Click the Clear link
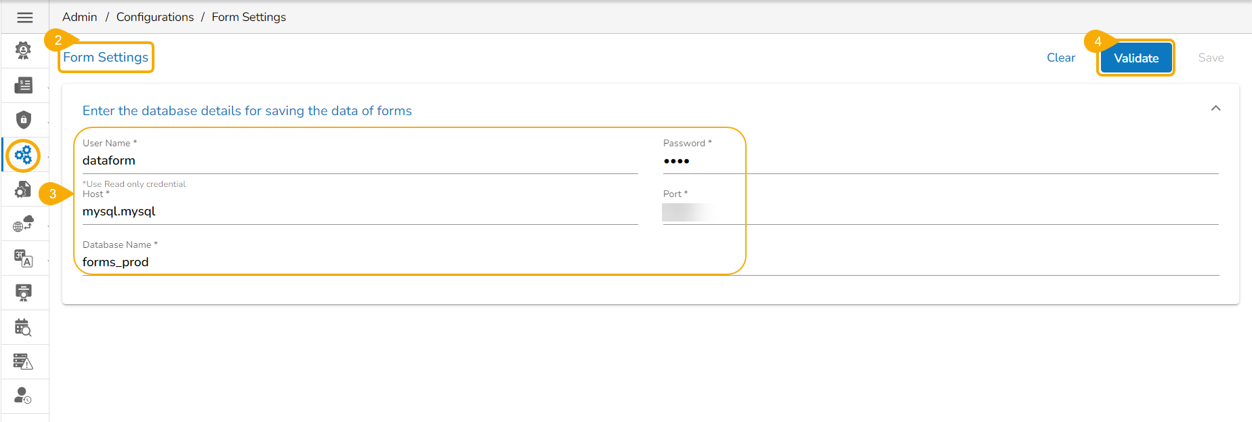Screen dimensions: 1252x422 [1060, 58]
